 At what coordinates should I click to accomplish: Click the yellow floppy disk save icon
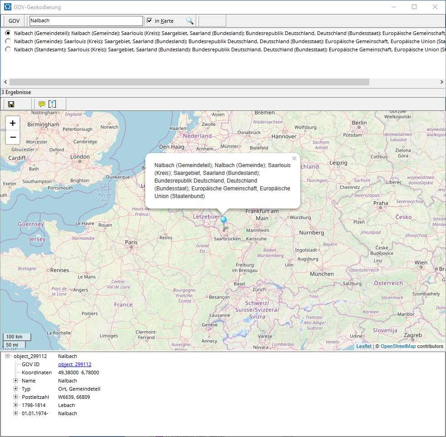click(11, 104)
